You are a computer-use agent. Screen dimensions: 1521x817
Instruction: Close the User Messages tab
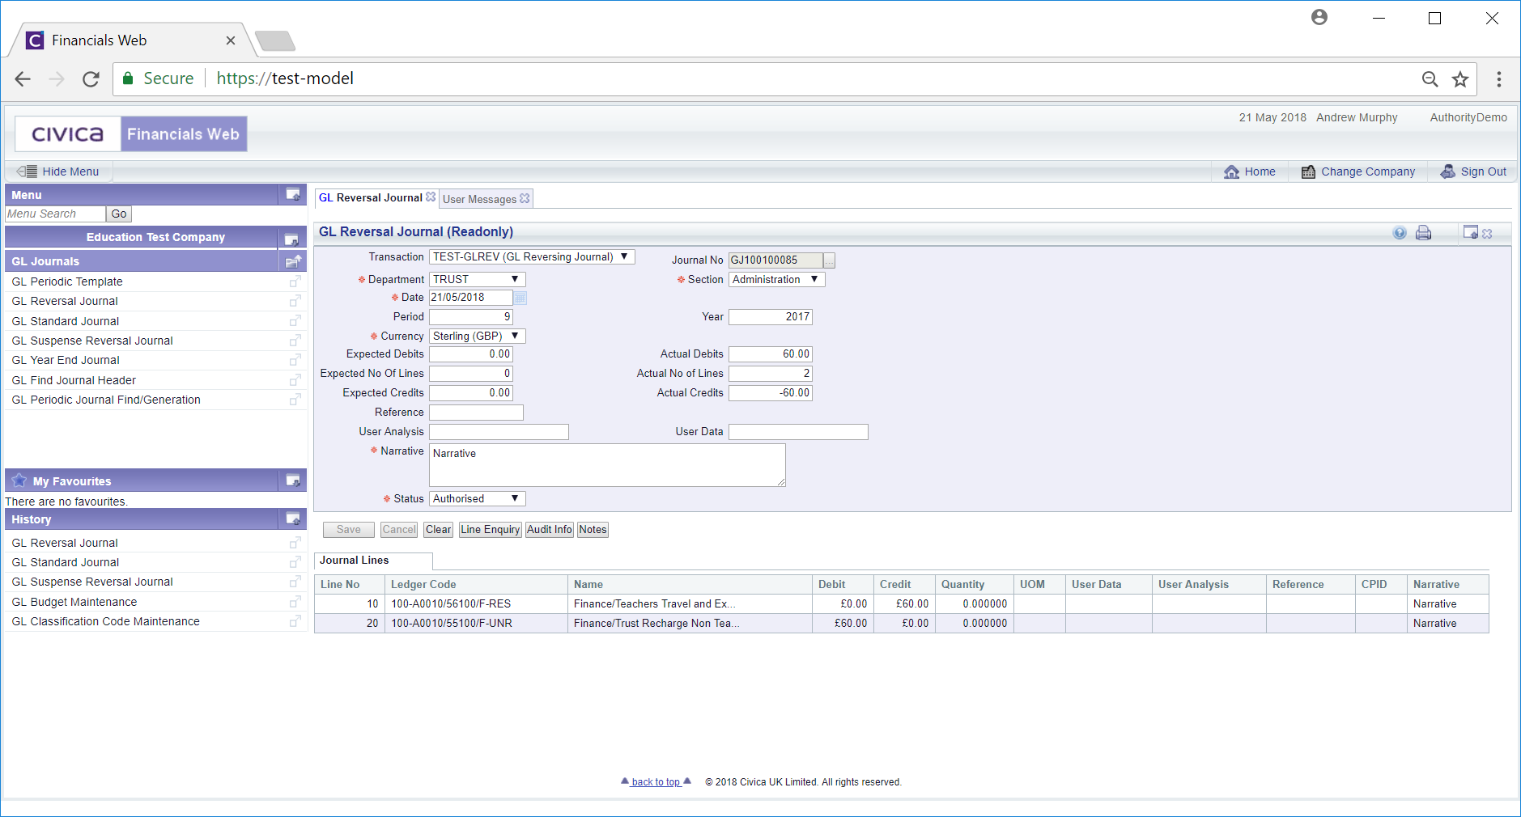pos(525,198)
